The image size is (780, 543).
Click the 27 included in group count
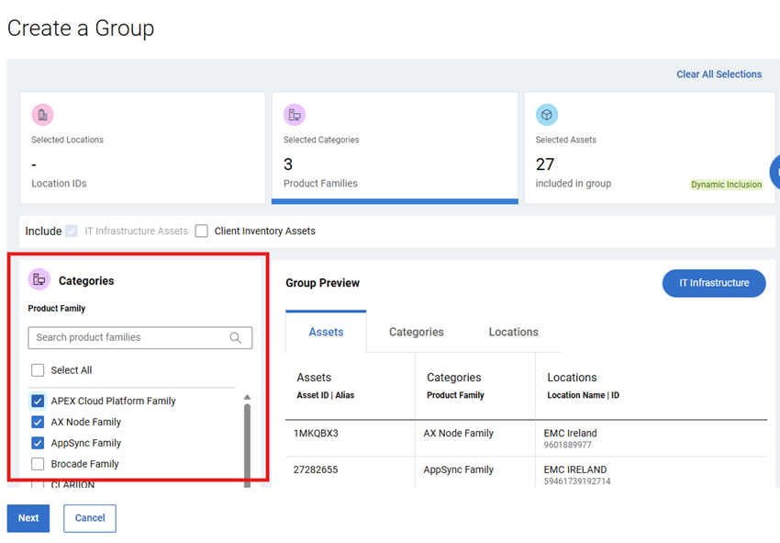tap(545, 164)
